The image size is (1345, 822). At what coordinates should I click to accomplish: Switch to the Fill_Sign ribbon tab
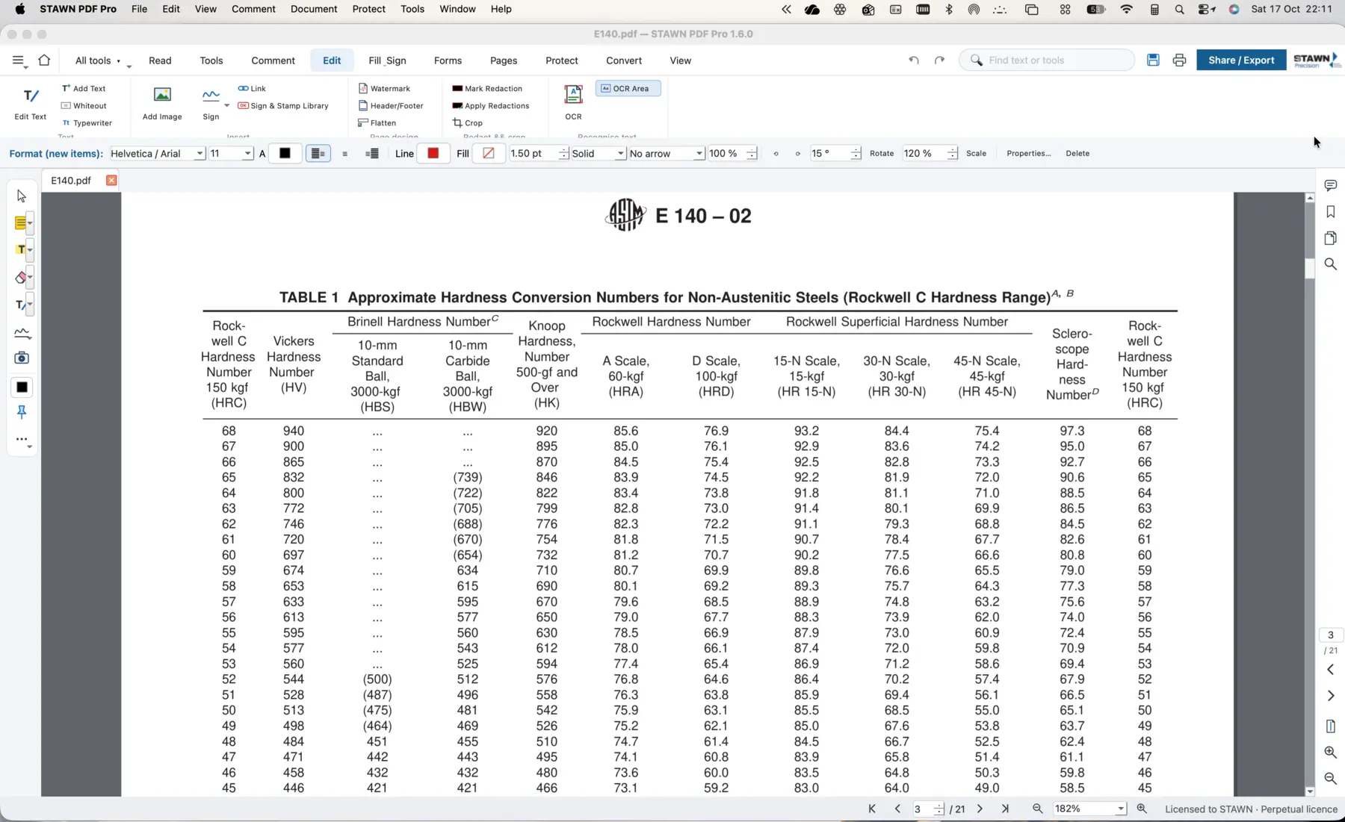[387, 60]
